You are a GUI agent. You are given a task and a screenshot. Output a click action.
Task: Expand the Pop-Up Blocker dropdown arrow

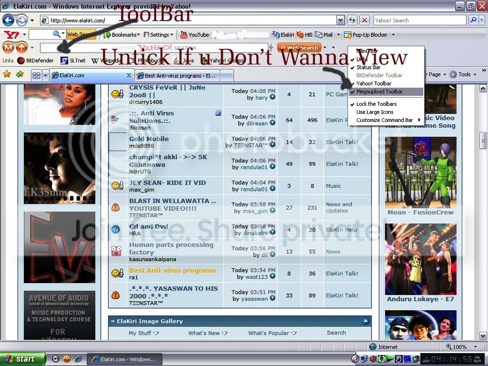click(393, 35)
